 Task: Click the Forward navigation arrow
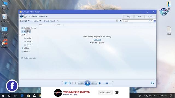25,16
